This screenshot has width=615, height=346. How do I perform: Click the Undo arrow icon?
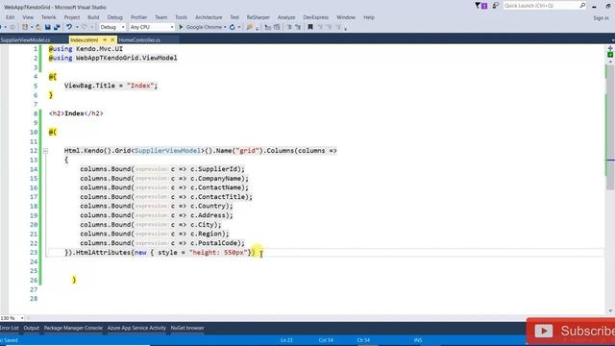(x=69, y=27)
